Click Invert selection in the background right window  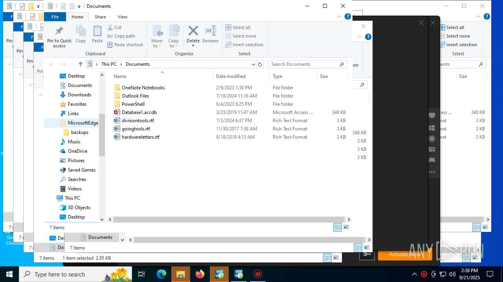pos(461,45)
